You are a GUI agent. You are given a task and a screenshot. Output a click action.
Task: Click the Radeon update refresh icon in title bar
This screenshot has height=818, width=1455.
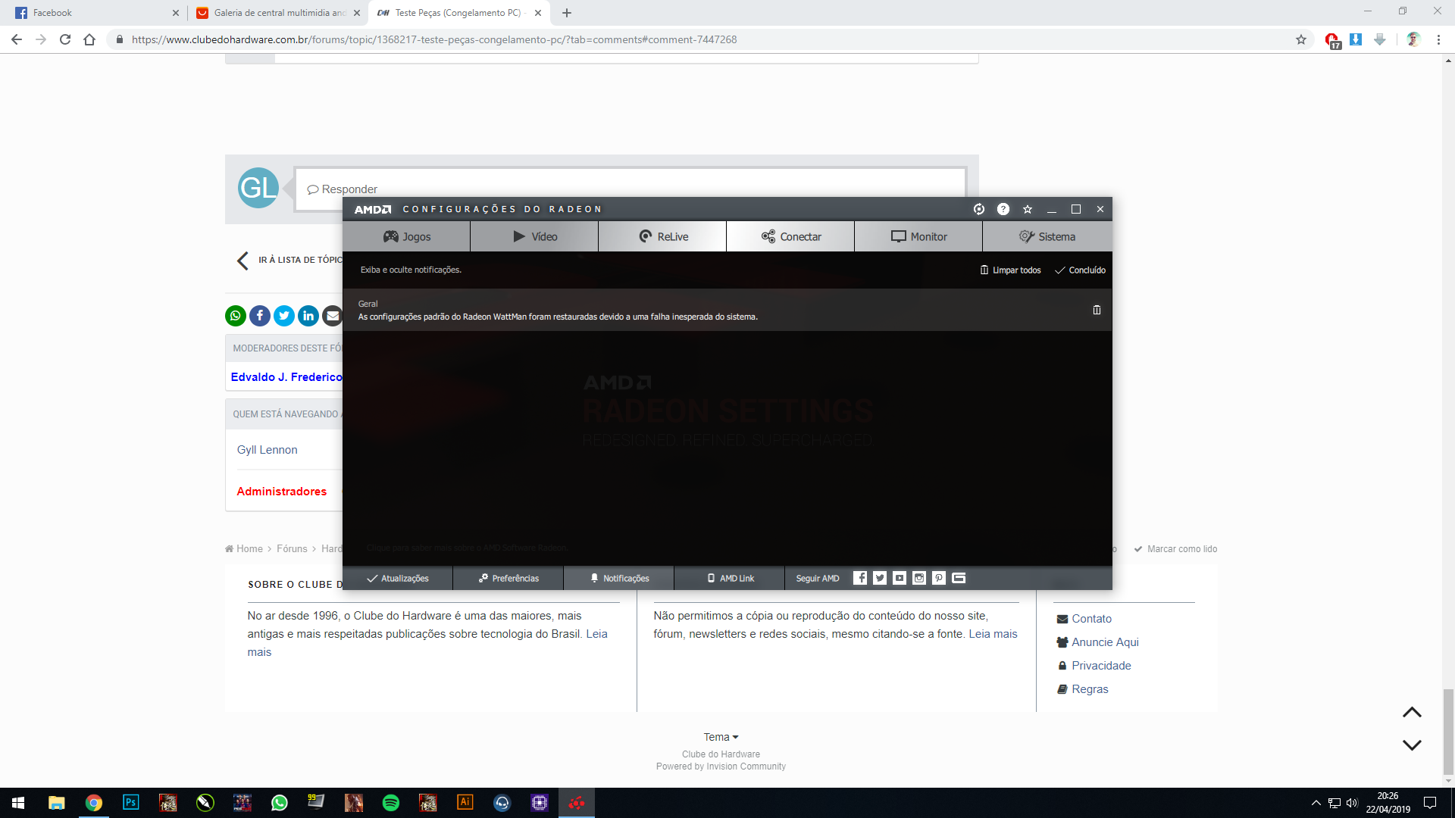point(979,209)
